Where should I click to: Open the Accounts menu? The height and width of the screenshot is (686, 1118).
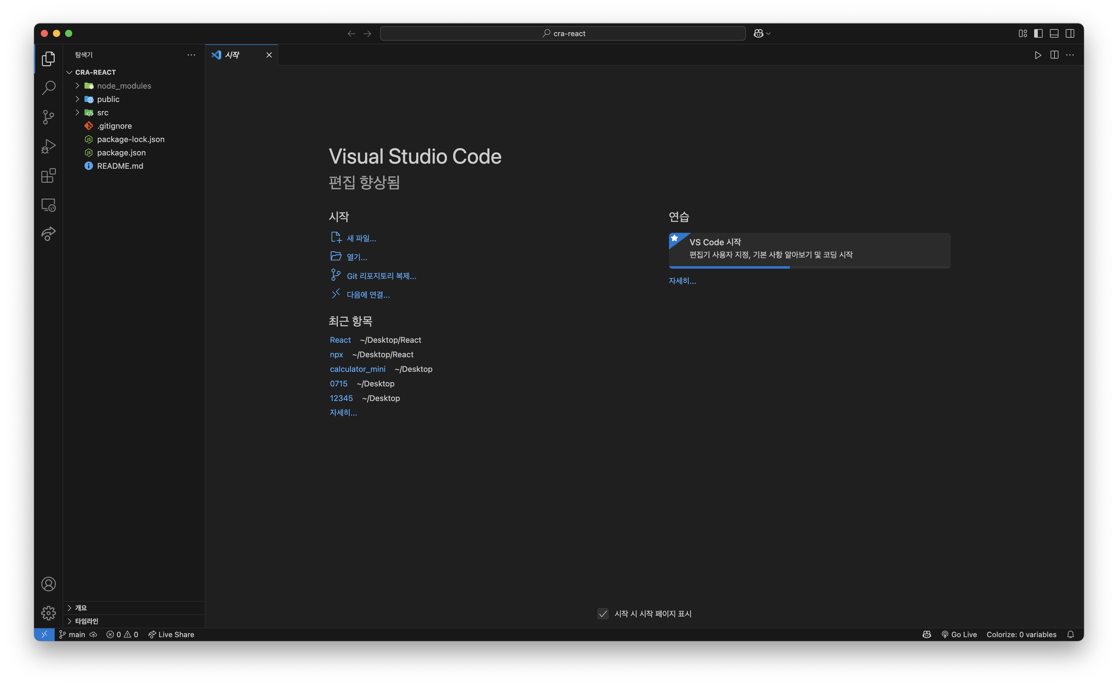point(49,584)
